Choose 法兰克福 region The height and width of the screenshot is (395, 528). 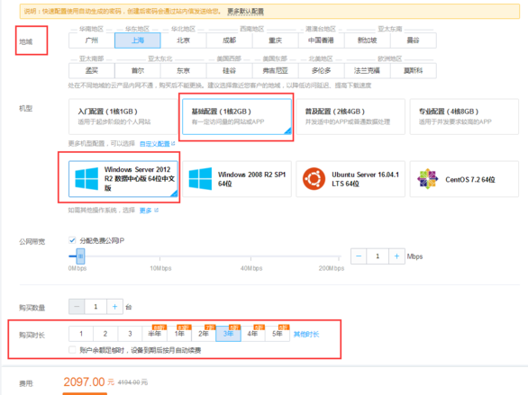[367, 70]
